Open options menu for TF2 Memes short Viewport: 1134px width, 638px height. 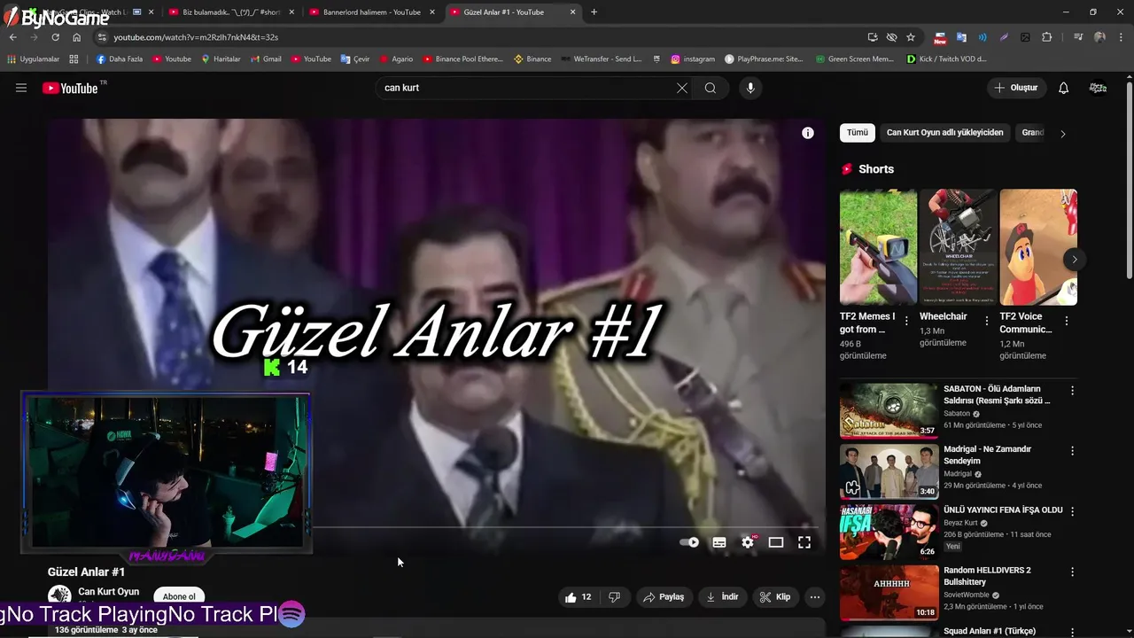(x=906, y=322)
